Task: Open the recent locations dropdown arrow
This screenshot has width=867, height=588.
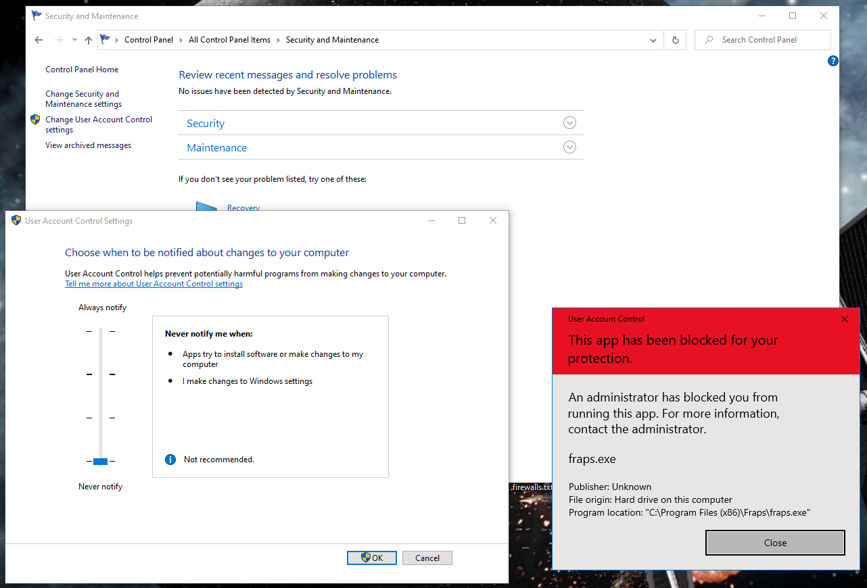Action: coord(74,40)
